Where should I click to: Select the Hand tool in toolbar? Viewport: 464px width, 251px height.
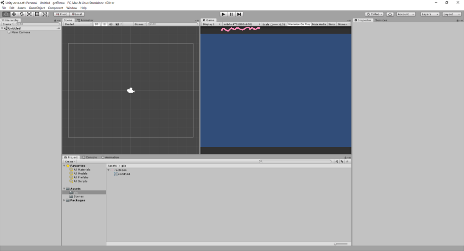click(x=6, y=14)
